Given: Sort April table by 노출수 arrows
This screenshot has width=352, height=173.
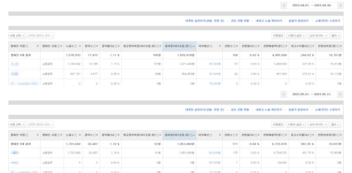Looking at the screenshot, I should (80, 46).
